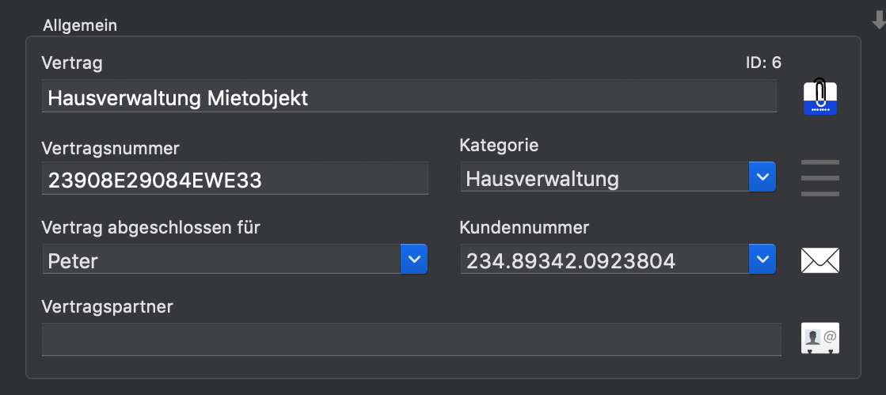This screenshot has width=886, height=395.
Task: Click the Kundennummer label
Action: 524,228
